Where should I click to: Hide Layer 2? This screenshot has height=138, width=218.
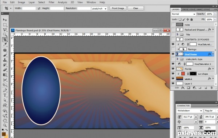173,79
